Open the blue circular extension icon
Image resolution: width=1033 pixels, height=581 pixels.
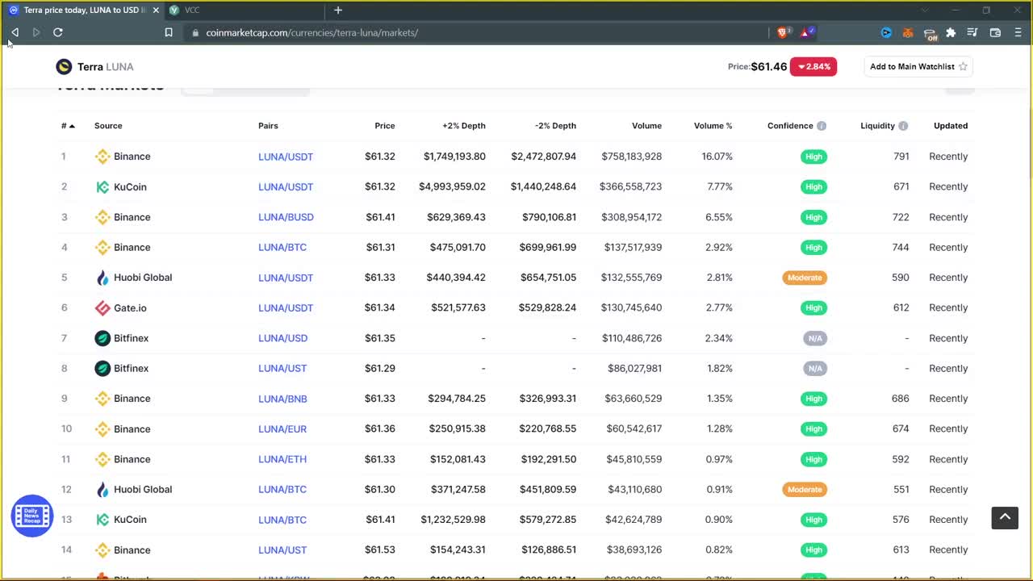pyautogui.click(x=886, y=32)
